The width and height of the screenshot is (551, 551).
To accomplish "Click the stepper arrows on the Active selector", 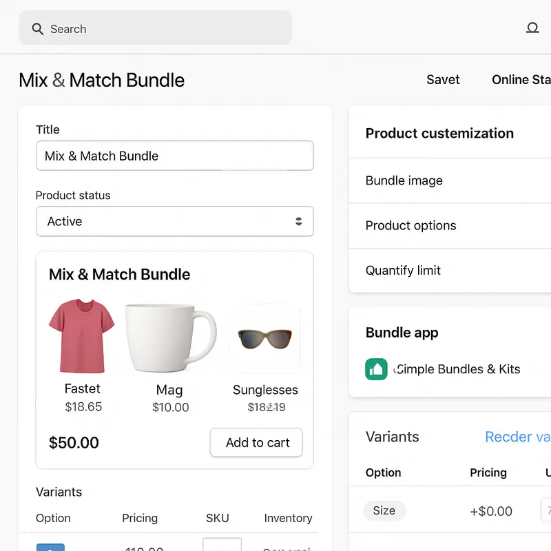I will tap(299, 221).
